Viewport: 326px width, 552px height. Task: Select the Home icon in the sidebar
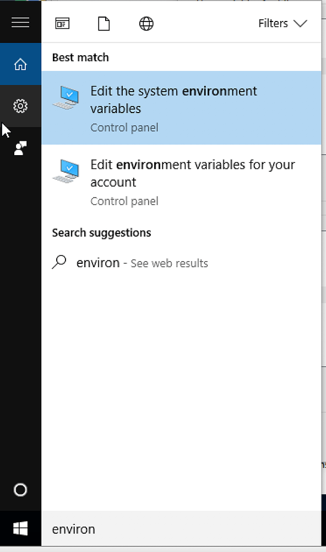pyautogui.click(x=20, y=64)
